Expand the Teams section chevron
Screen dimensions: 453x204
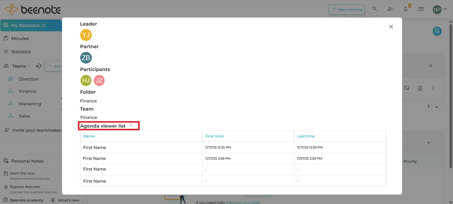click(x=29, y=66)
